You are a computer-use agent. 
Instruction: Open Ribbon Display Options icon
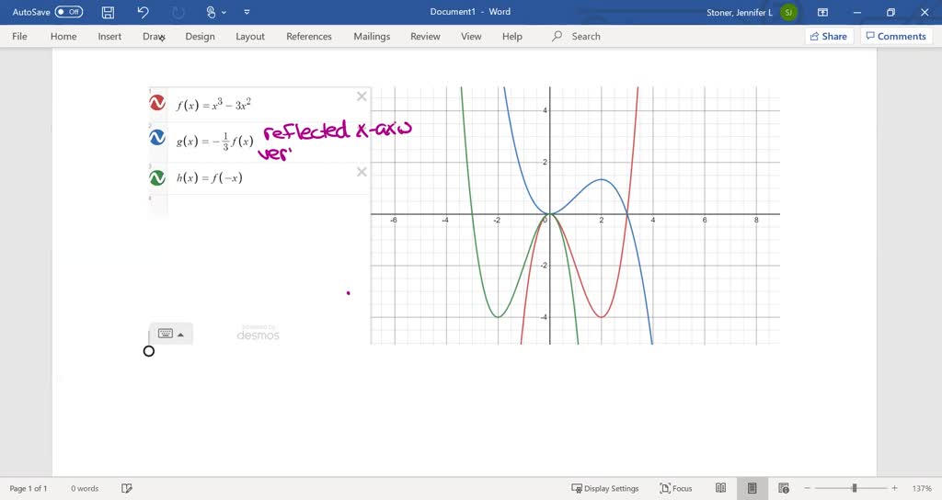click(x=823, y=12)
